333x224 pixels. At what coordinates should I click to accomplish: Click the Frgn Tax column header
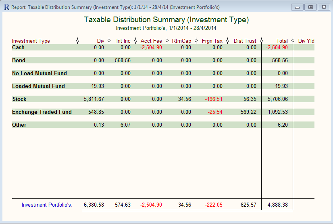[212, 41]
